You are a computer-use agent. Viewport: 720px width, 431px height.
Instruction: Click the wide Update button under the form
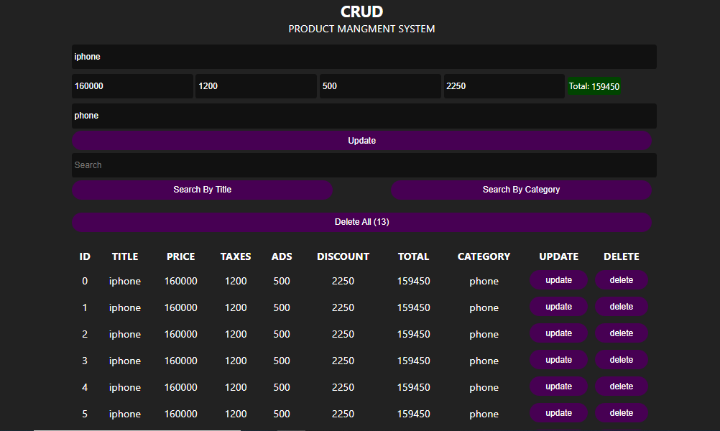pos(362,141)
